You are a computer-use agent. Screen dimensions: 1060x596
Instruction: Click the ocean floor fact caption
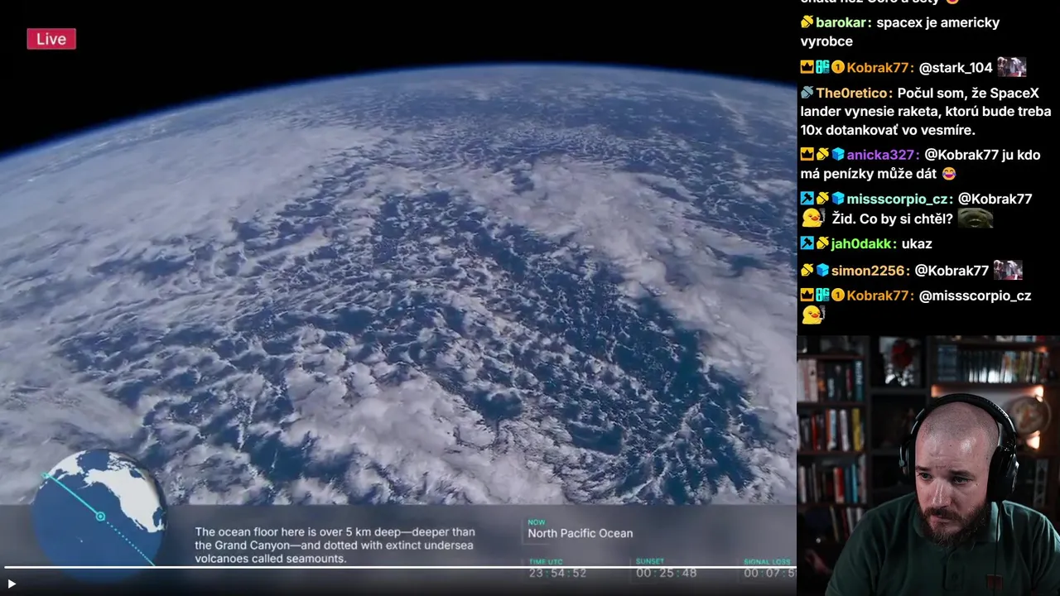(x=335, y=546)
